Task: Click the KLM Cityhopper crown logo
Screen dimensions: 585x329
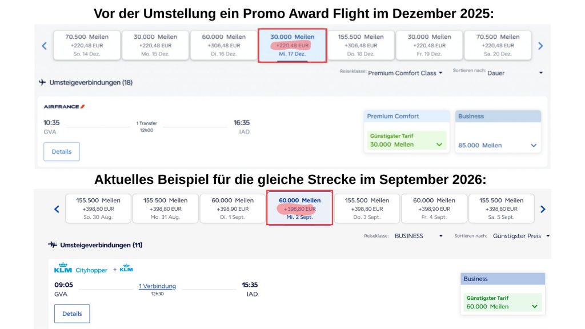Action: coord(63,267)
